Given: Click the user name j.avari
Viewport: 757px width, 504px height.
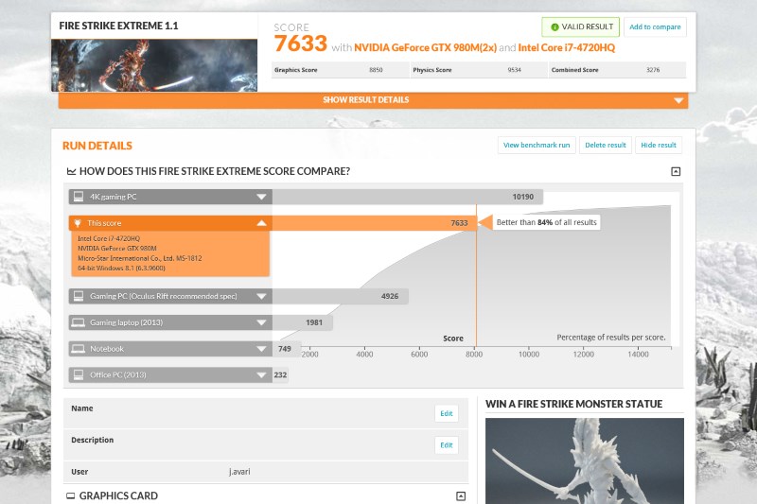Looking at the screenshot, I should click(239, 472).
